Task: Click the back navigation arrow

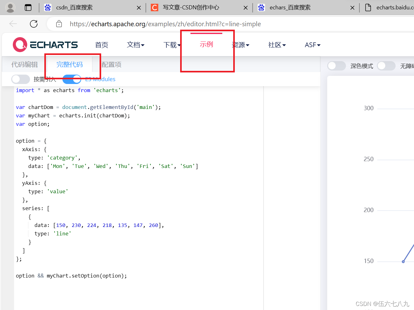Action: coord(13,24)
